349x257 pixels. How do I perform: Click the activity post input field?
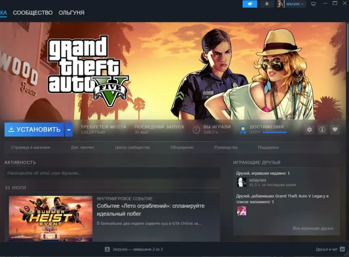click(112, 173)
